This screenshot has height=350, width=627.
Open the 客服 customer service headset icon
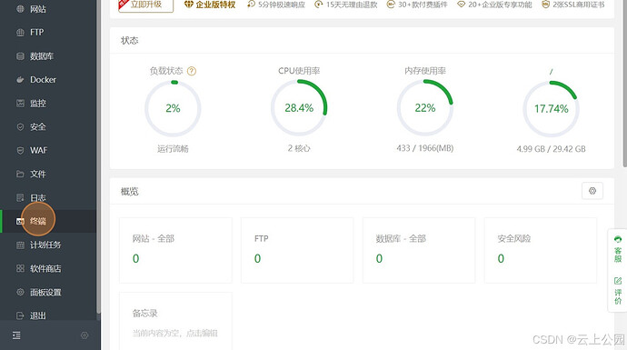click(x=618, y=239)
